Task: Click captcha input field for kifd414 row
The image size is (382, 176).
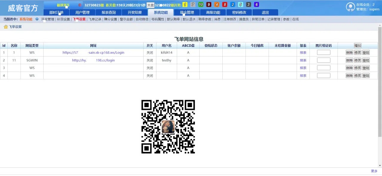Action: click(324, 53)
